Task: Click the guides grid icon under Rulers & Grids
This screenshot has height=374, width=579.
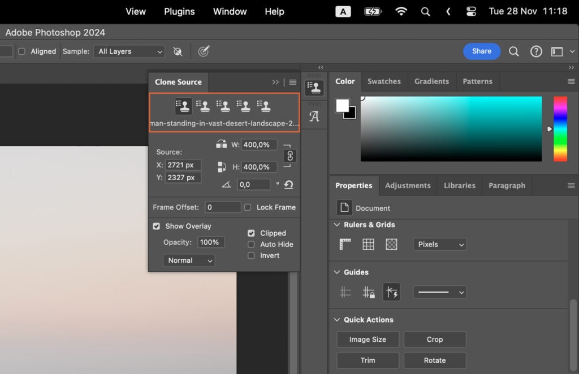Action: pyautogui.click(x=368, y=244)
